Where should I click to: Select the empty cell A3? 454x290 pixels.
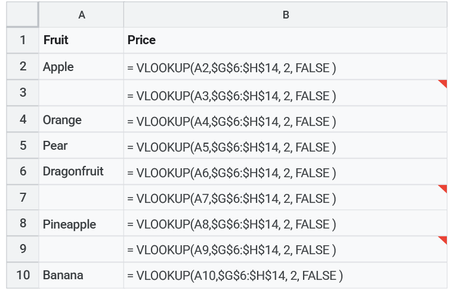tap(82, 94)
